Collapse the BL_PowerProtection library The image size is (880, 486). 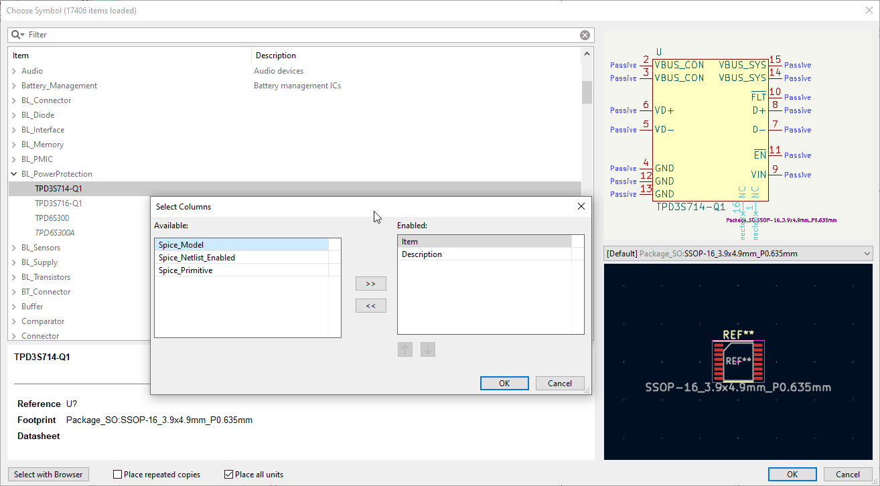14,174
